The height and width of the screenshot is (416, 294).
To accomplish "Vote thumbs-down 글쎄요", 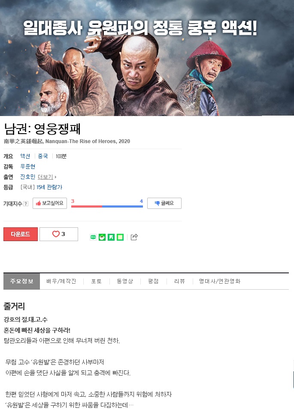I will 164,203.
